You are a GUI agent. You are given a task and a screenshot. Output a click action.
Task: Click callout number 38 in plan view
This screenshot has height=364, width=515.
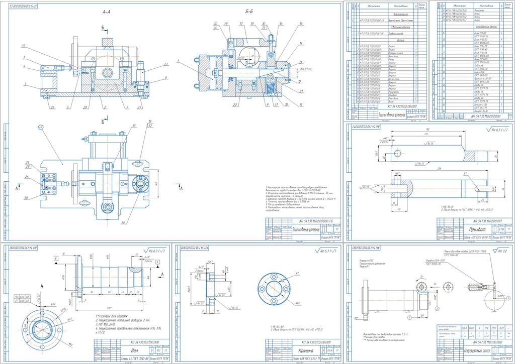coord(26,197)
